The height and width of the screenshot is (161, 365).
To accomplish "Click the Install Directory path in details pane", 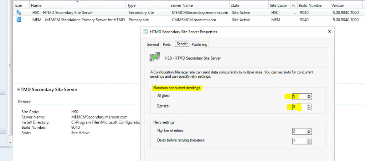I will click(x=106, y=122).
